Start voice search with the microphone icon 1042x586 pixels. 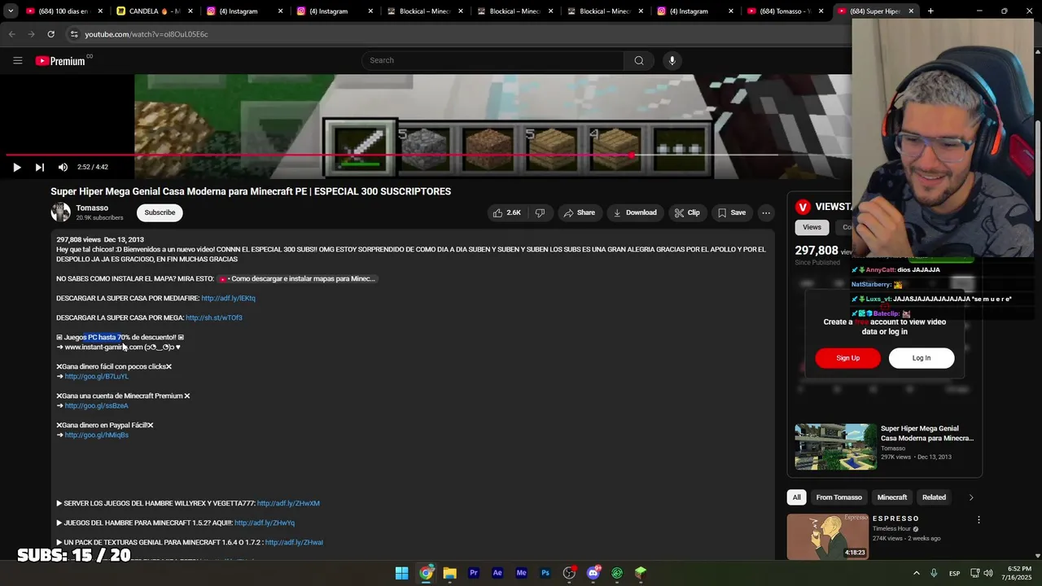[672, 60]
